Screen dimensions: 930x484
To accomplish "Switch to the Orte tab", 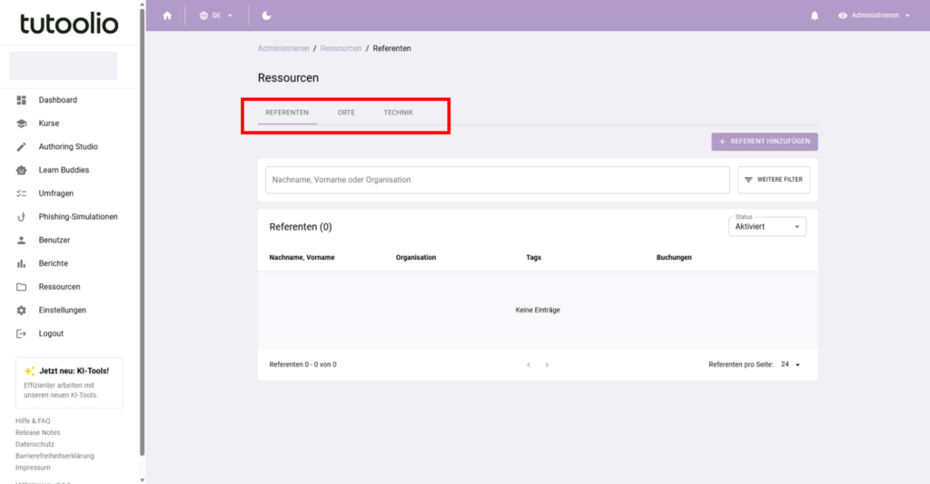I will (x=346, y=113).
